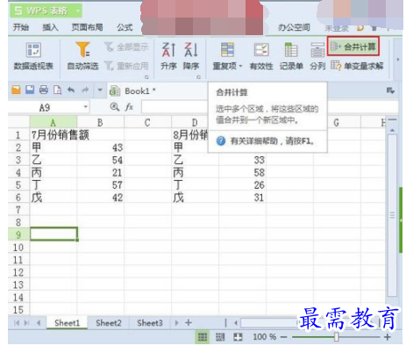Open 有效性 data validation
The height and width of the screenshot is (346, 406).
pyautogui.click(x=261, y=57)
